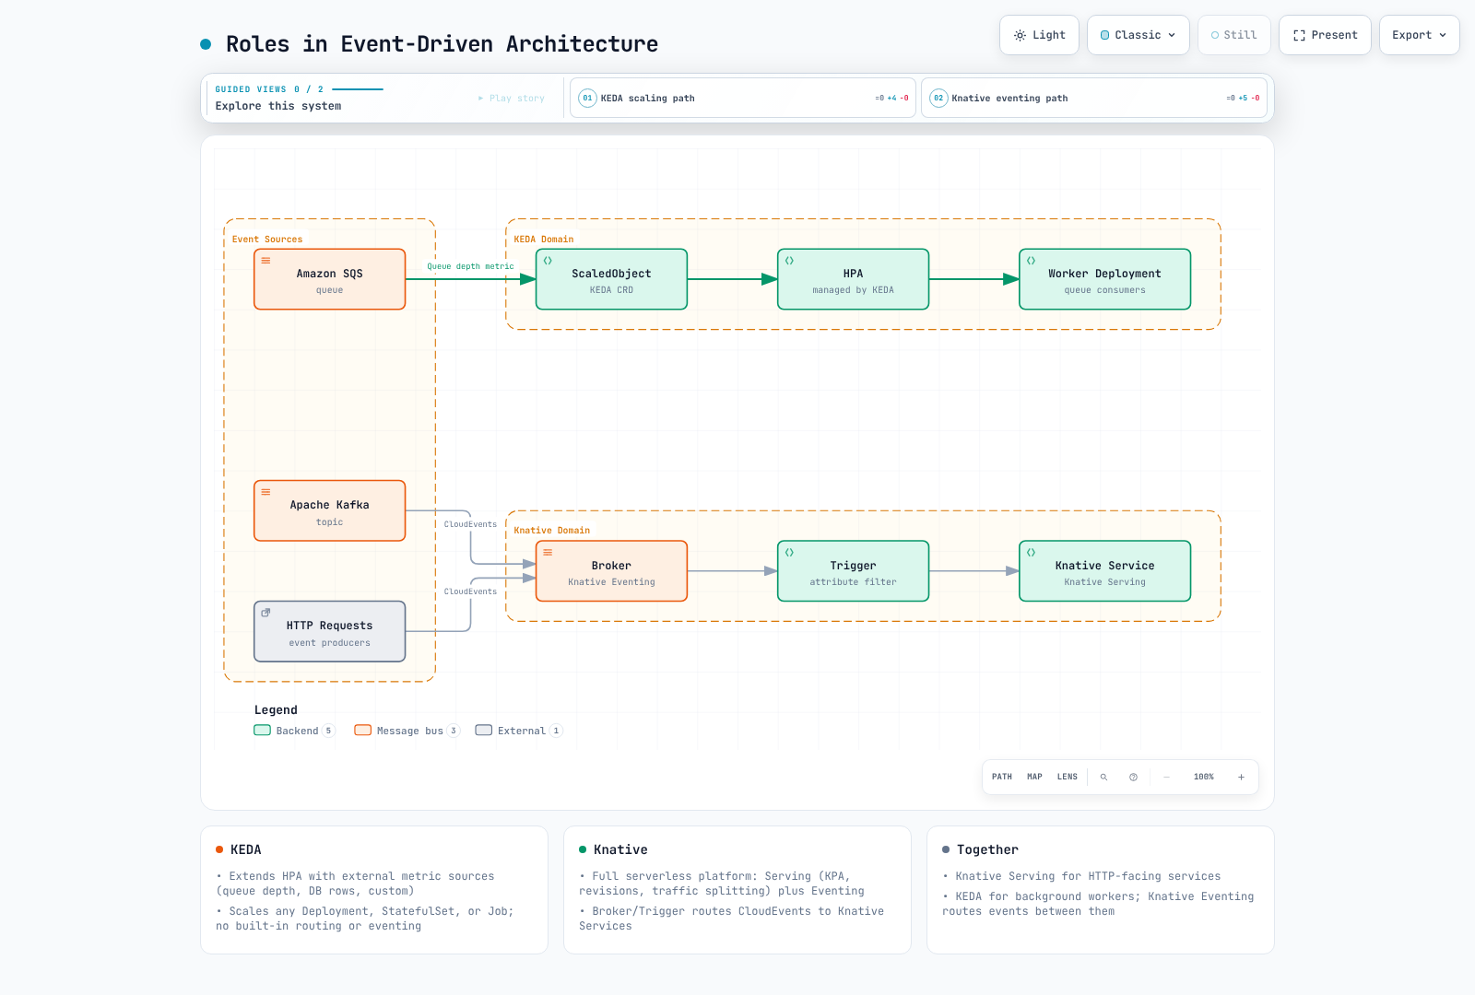Screen dimensions: 1475x995
Task: Click the 02 badge on Knative path
Action: click(938, 98)
